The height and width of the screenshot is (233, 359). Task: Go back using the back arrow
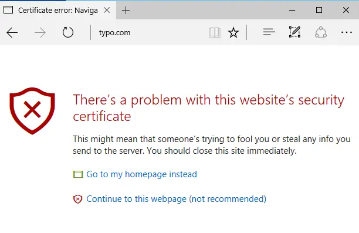[x=12, y=32]
